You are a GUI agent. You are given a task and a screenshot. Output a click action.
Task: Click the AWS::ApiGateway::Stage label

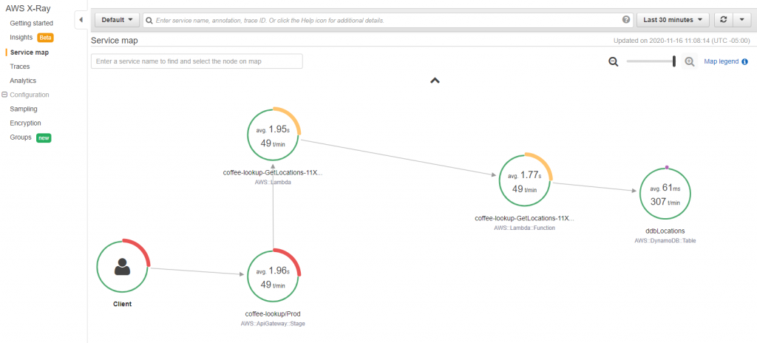click(x=273, y=324)
